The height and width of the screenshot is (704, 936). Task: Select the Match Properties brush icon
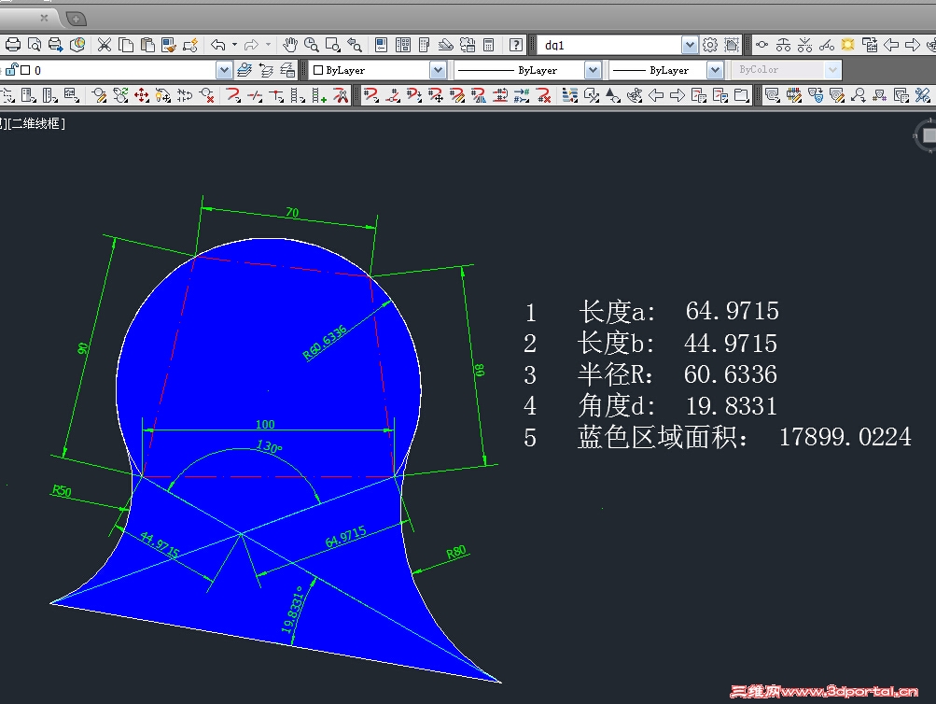(169, 45)
